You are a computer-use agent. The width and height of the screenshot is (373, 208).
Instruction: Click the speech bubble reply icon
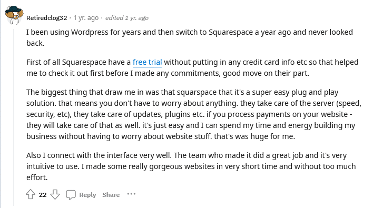71,195
